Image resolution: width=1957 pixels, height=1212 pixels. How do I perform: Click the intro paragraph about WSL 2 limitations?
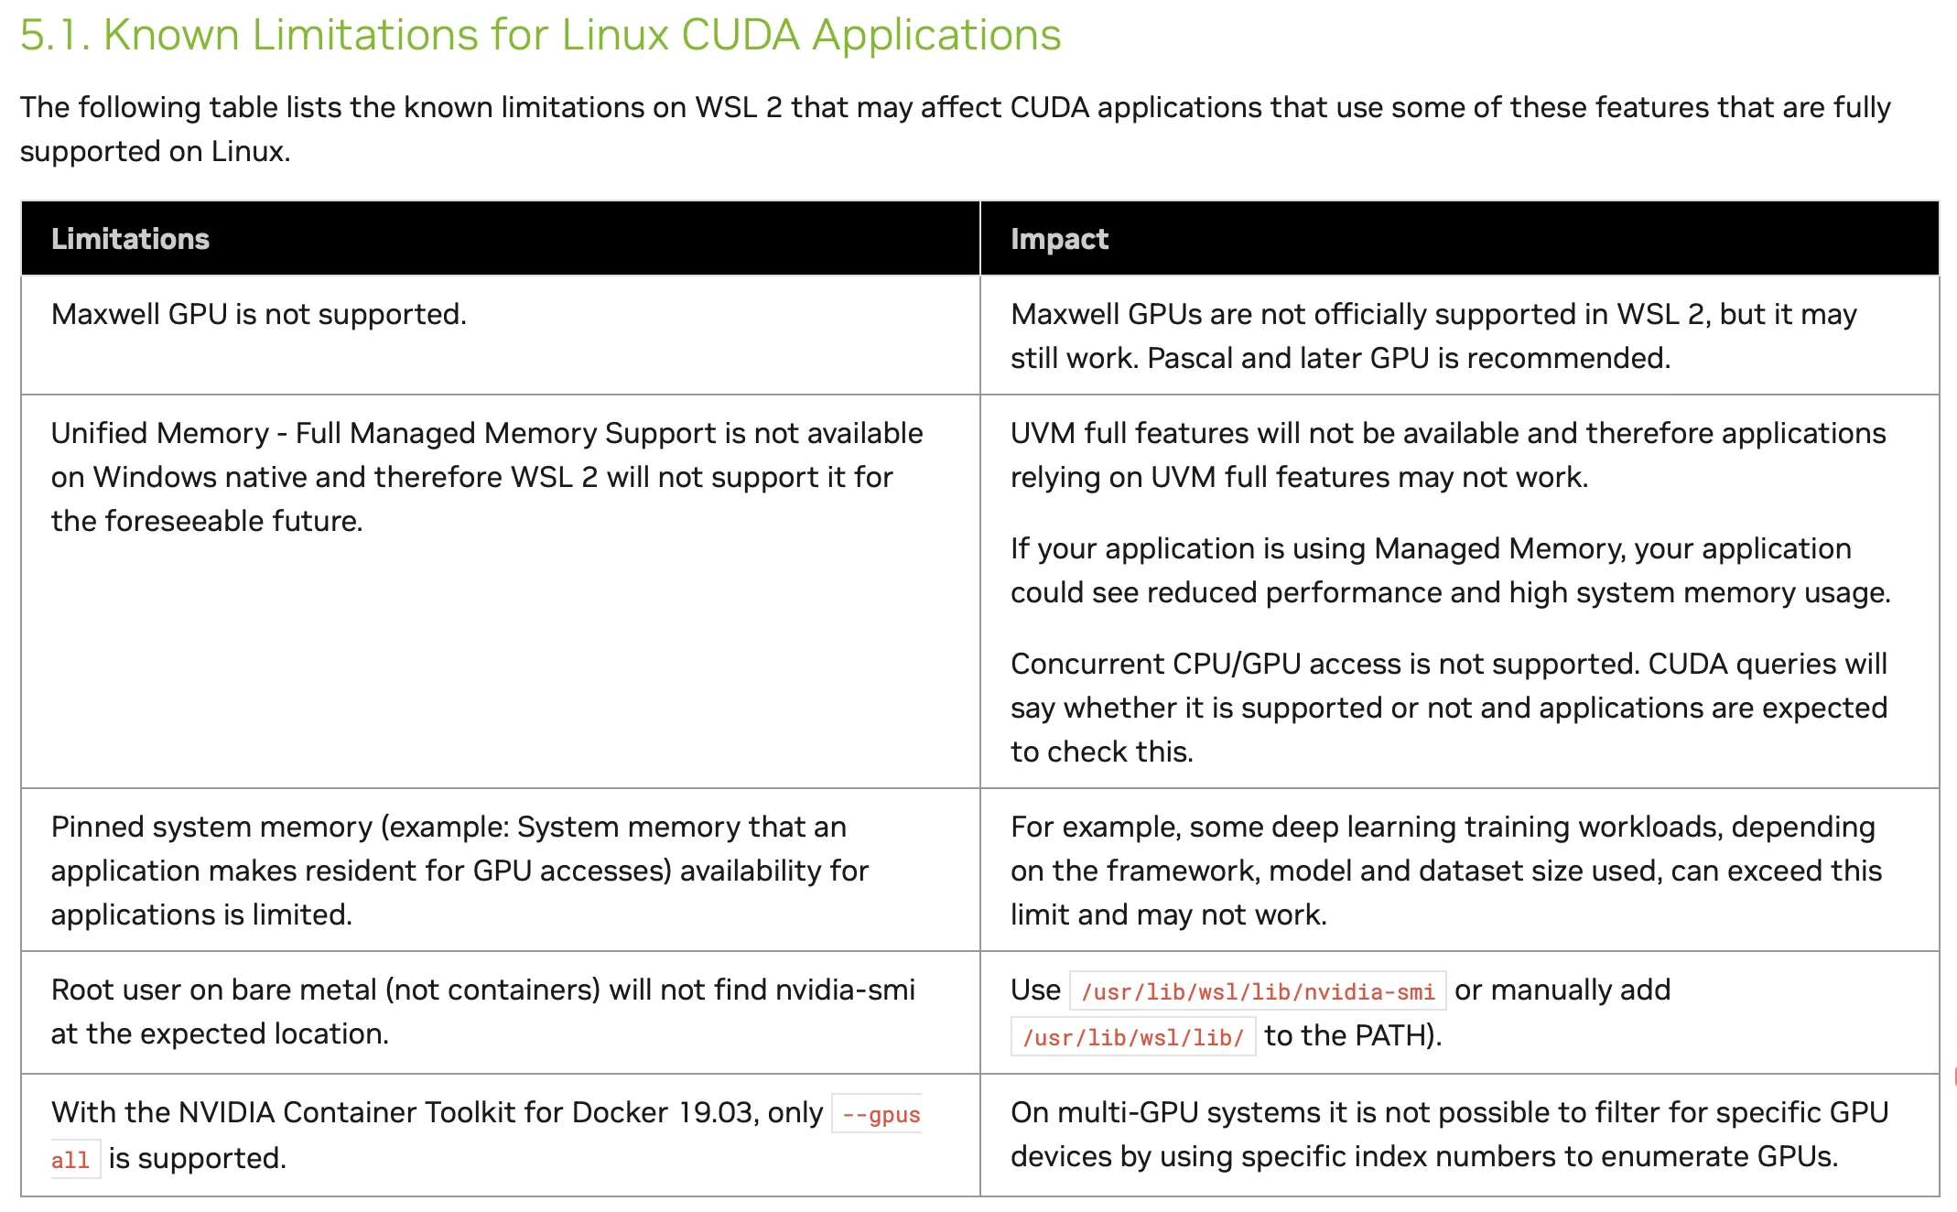click(x=955, y=128)
